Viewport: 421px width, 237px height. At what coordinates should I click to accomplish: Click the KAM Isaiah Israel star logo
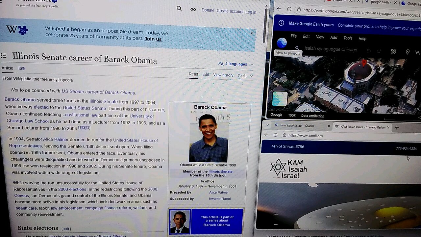tap(278, 167)
